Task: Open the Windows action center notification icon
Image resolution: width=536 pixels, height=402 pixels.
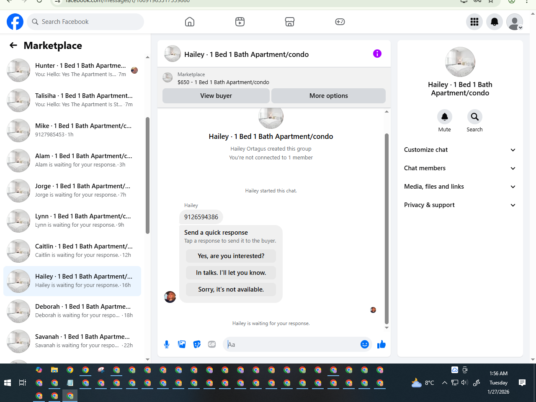Action: point(522,382)
